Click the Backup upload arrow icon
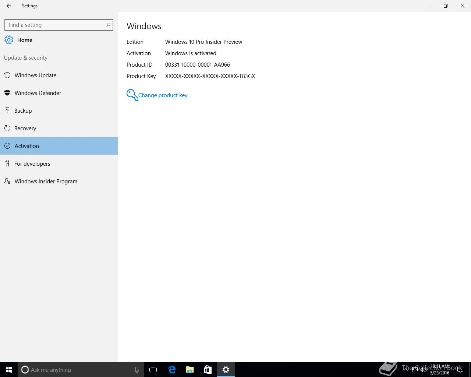 coord(7,110)
